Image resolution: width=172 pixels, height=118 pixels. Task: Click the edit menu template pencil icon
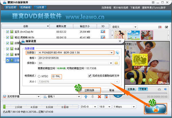166,27
